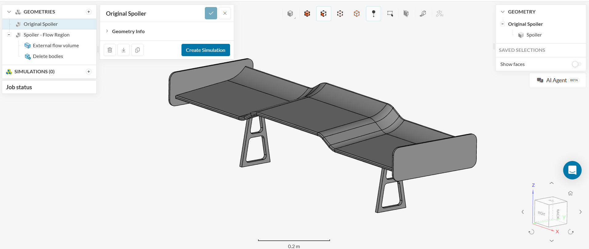Duplicate geometry using the copy icon
The width and height of the screenshot is (589, 249).
tap(137, 50)
